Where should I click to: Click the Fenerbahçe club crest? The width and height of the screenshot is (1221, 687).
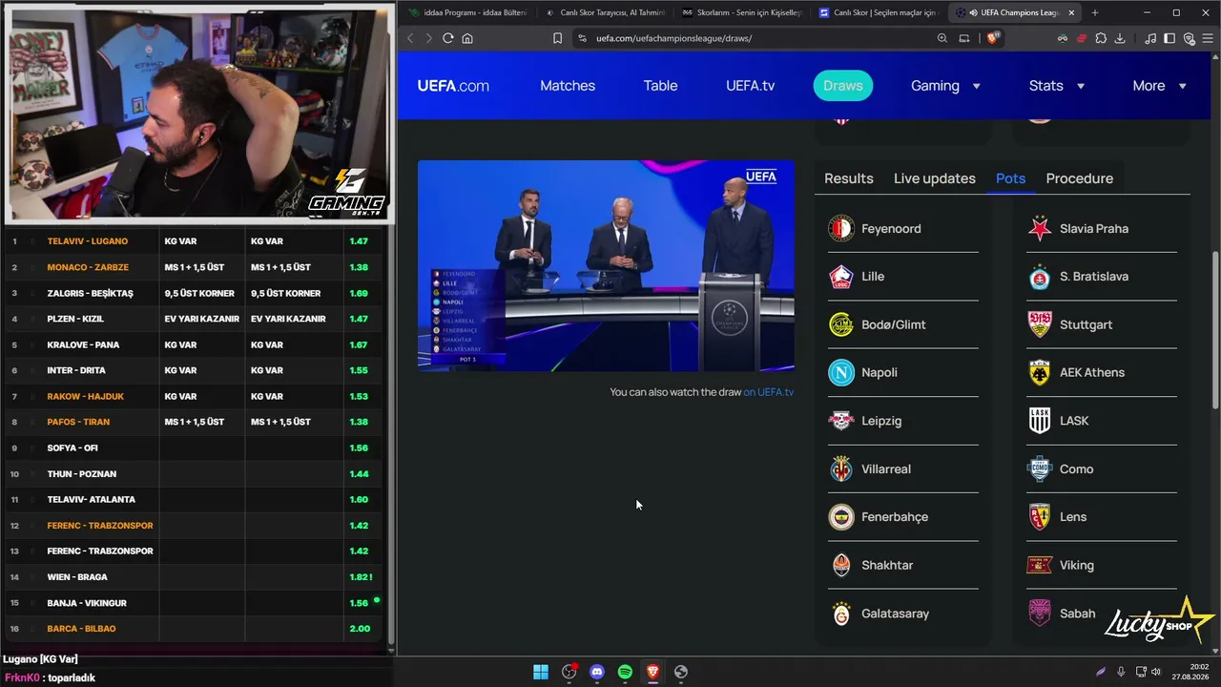click(x=841, y=516)
